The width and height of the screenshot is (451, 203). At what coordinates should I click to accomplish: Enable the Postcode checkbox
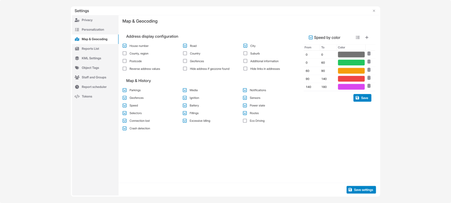point(125,61)
